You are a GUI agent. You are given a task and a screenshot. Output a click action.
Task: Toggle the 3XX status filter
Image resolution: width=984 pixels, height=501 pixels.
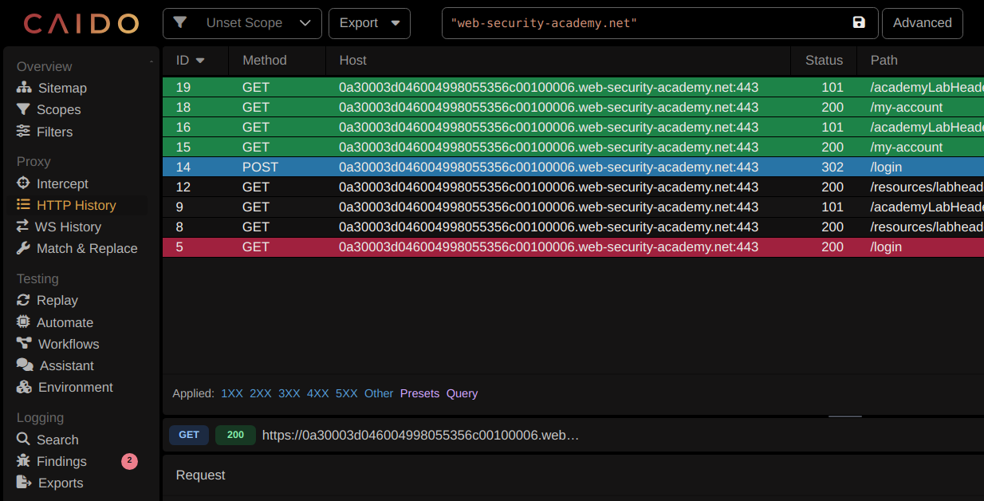pyautogui.click(x=289, y=393)
